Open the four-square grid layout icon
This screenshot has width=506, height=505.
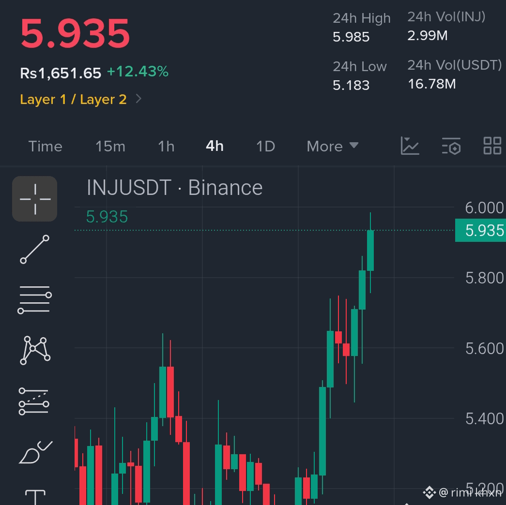click(x=492, y=146)
